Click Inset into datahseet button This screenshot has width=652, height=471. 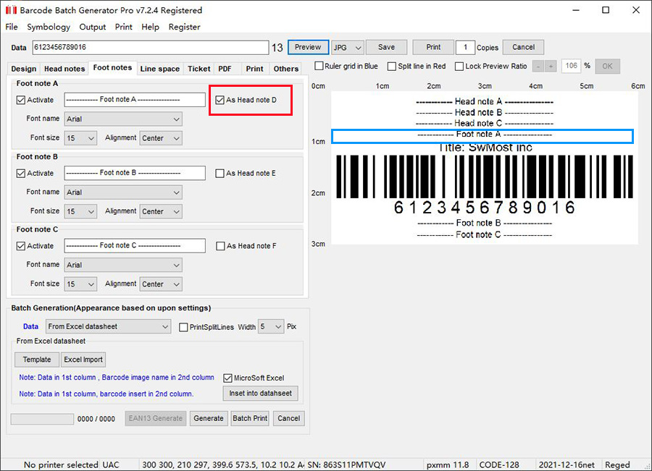[x=260, y=394]
